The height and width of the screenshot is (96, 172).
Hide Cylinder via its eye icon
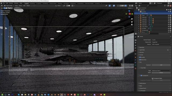[x=169, y=29]
